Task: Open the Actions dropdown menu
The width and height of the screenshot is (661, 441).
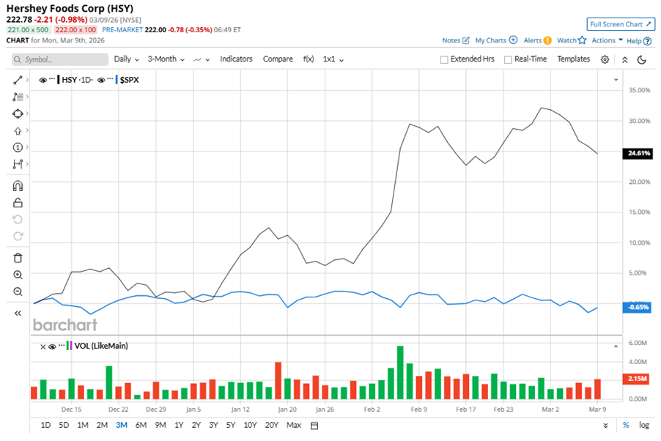Action: pyautogui.click(x=607, y=40)
